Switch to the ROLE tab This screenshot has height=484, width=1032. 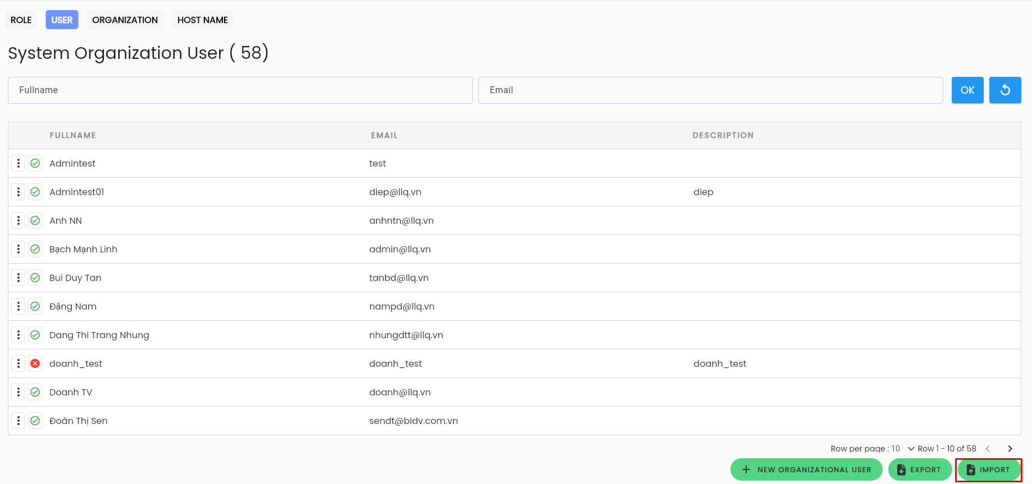[x=21, y=20]
